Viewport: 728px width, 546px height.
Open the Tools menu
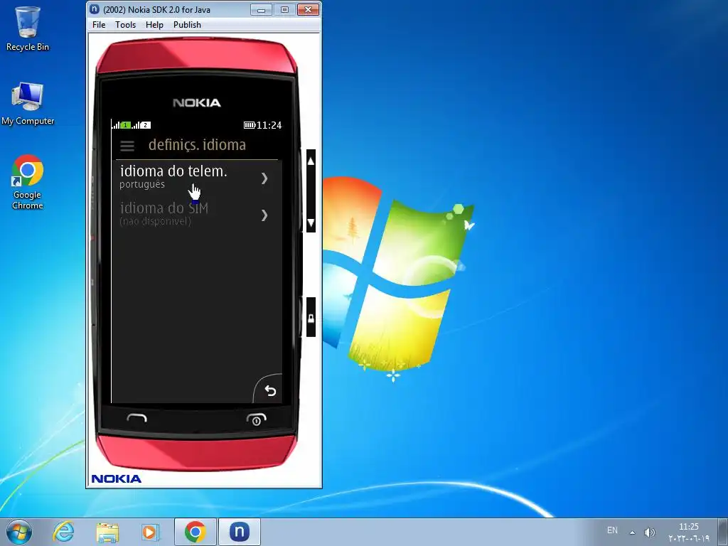point(125,25)
